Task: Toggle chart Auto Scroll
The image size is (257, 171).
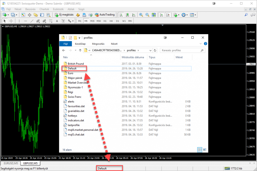Action: tap(161, 15)
